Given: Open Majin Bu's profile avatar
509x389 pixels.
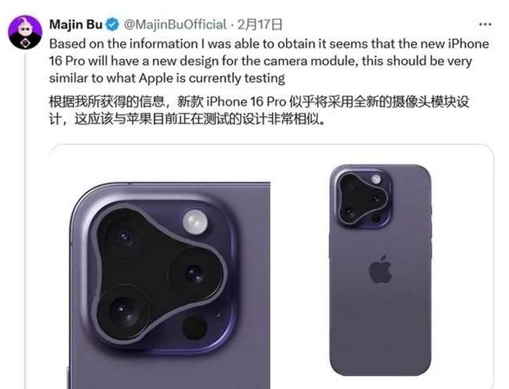Looking at the screenshot, I should pos(25,32).
